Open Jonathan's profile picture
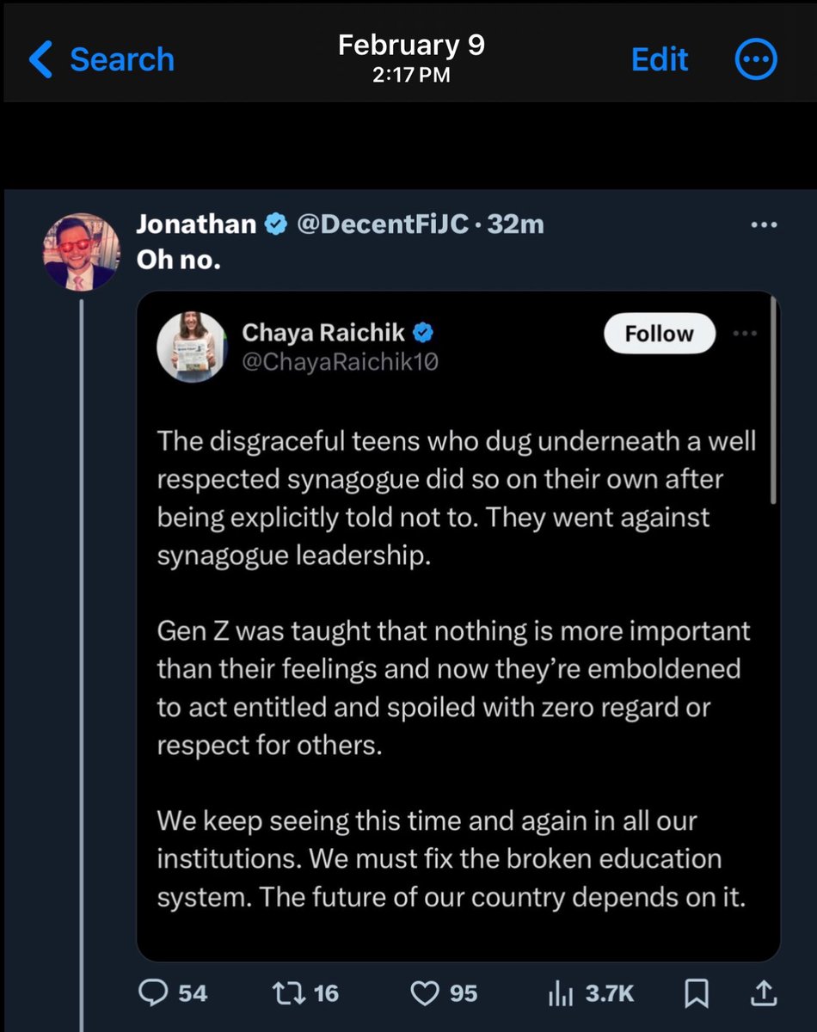The height and width of the screenshot is (1032, 817). click(82, 251)
